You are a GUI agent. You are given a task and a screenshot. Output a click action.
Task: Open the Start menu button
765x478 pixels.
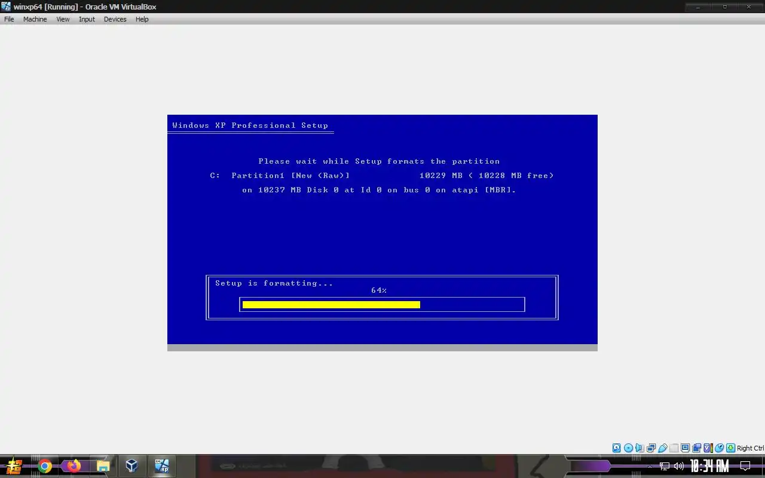click(14, 466)
